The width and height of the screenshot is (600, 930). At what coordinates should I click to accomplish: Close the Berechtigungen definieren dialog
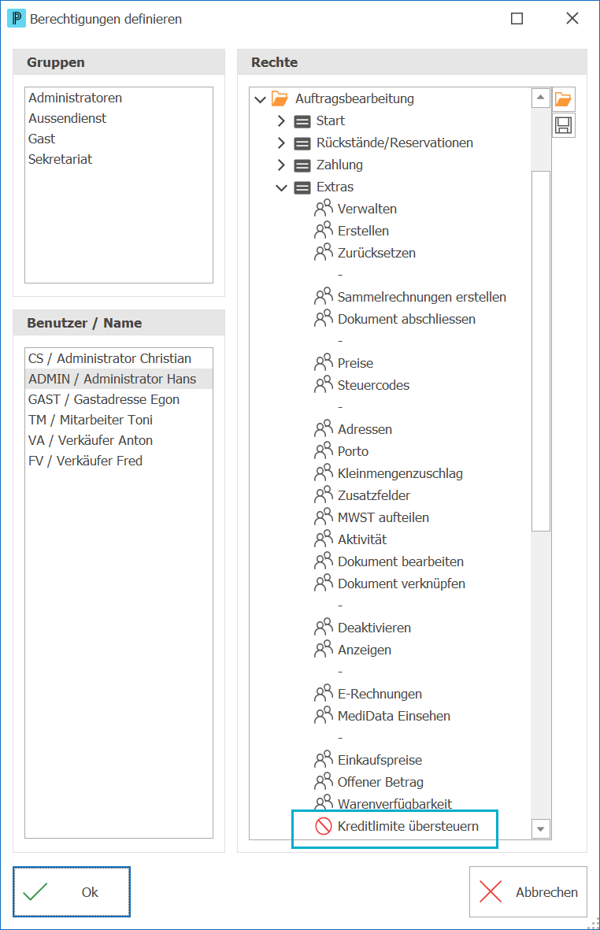572,18
